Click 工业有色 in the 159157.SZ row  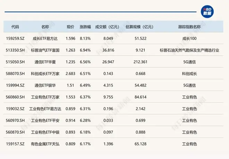189,144
